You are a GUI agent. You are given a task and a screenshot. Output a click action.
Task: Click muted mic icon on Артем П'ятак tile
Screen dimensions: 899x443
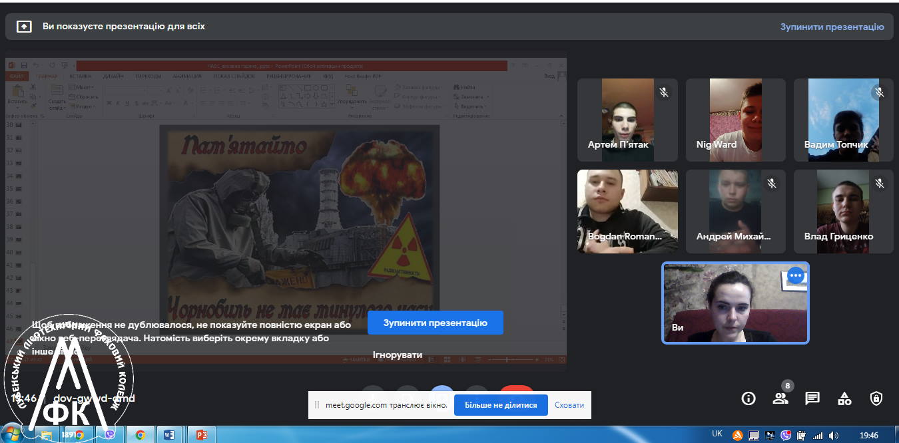point(664,92)
